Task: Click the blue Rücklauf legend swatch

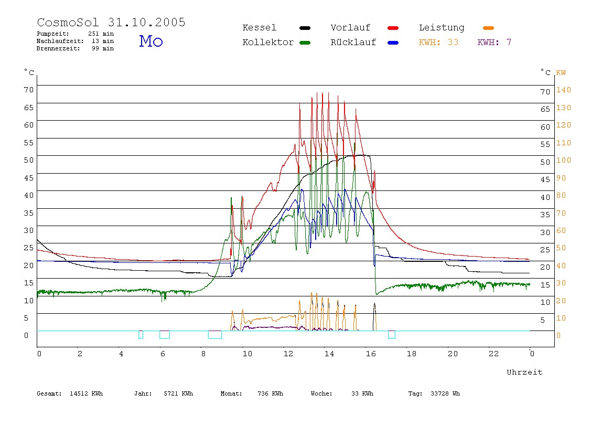Action: coord(393,42)
